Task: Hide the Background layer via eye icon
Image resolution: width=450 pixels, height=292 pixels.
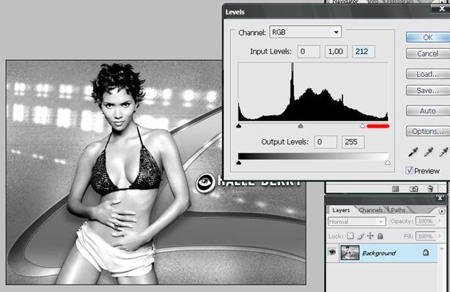Action: tap(332, 252)
